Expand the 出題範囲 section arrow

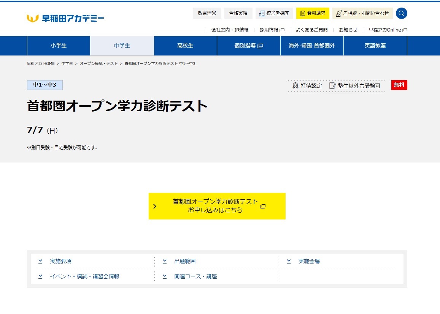(x=165, y=261)
